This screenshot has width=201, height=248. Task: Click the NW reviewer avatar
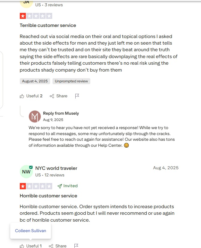(26, 172)
